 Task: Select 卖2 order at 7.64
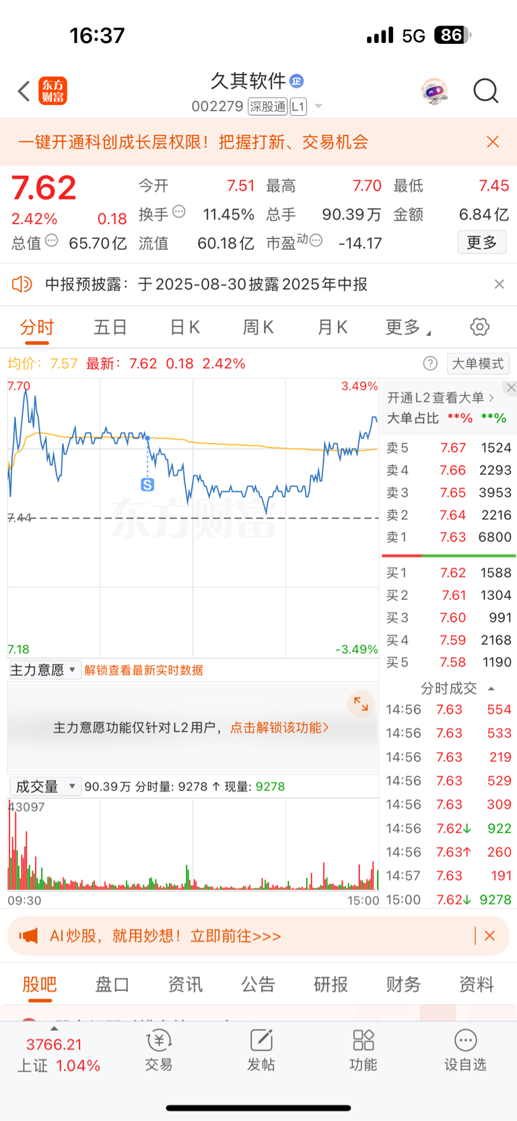[x=448, y=515]
